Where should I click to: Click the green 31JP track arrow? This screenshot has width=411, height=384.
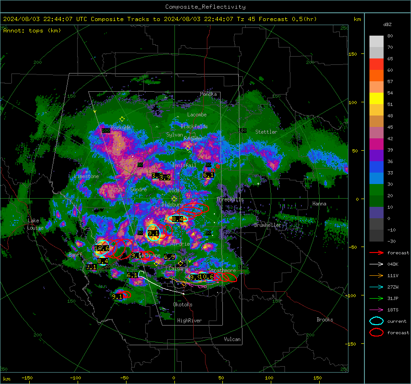(x=376, y=298)
